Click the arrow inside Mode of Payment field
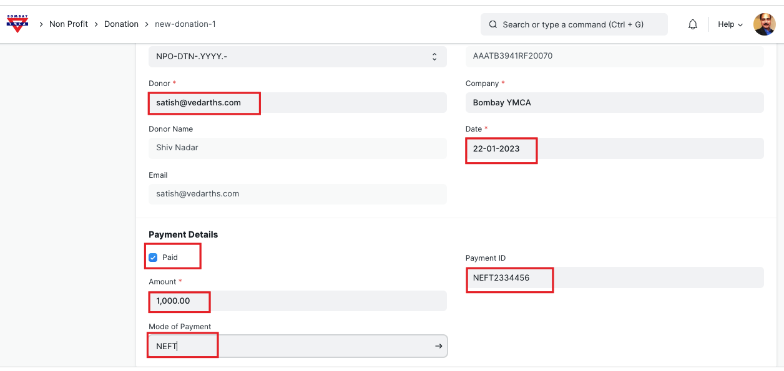This screenshot has height=371, width=784. point(439,346)
